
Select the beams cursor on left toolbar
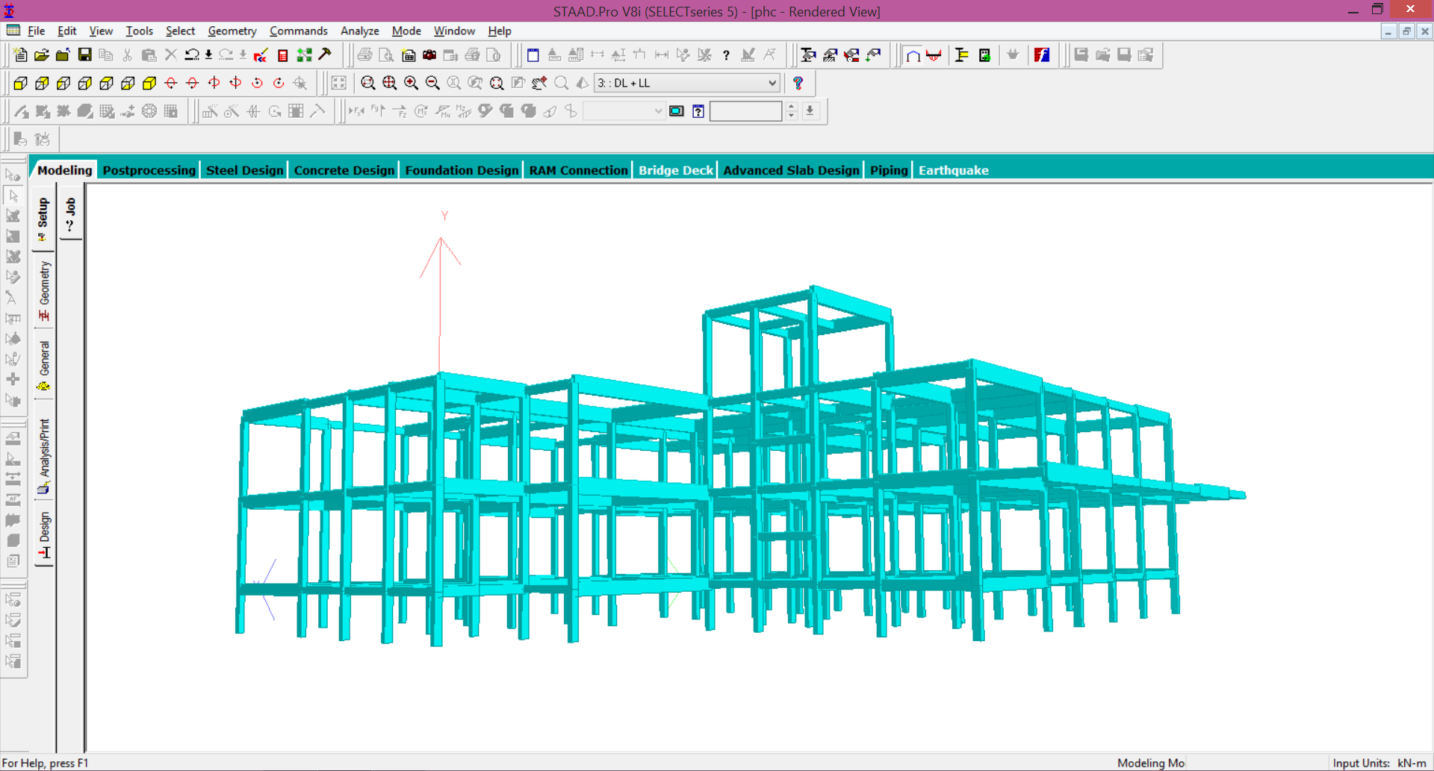13,196
